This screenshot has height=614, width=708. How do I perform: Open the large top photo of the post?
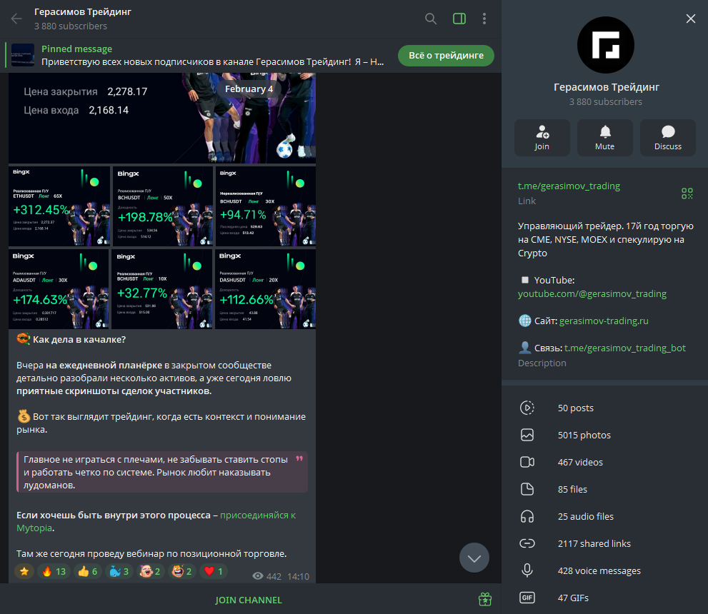pos(162,119)
